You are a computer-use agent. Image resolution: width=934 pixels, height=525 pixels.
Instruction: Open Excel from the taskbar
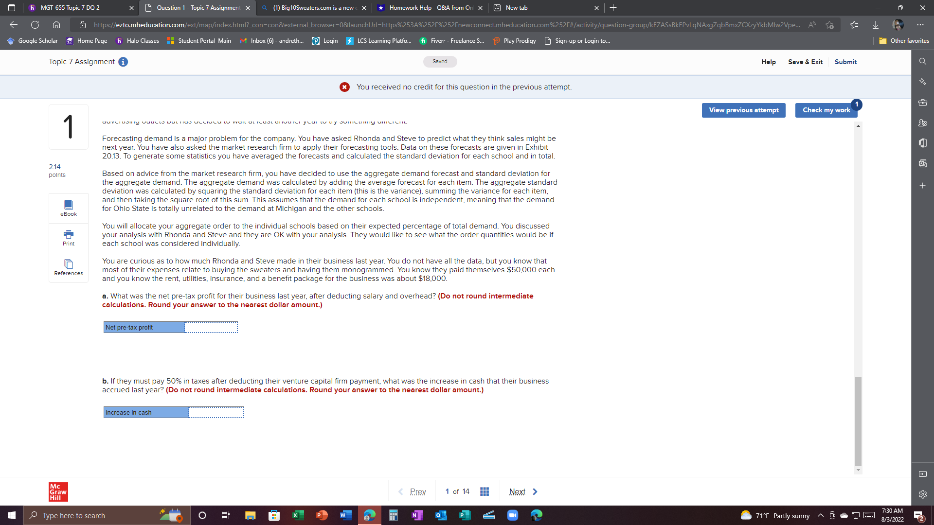coord(298,515)
